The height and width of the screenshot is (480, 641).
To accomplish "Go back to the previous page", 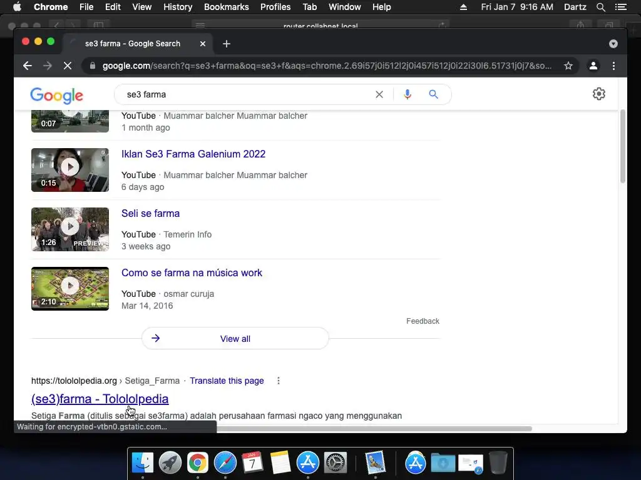I will point(28,66).
